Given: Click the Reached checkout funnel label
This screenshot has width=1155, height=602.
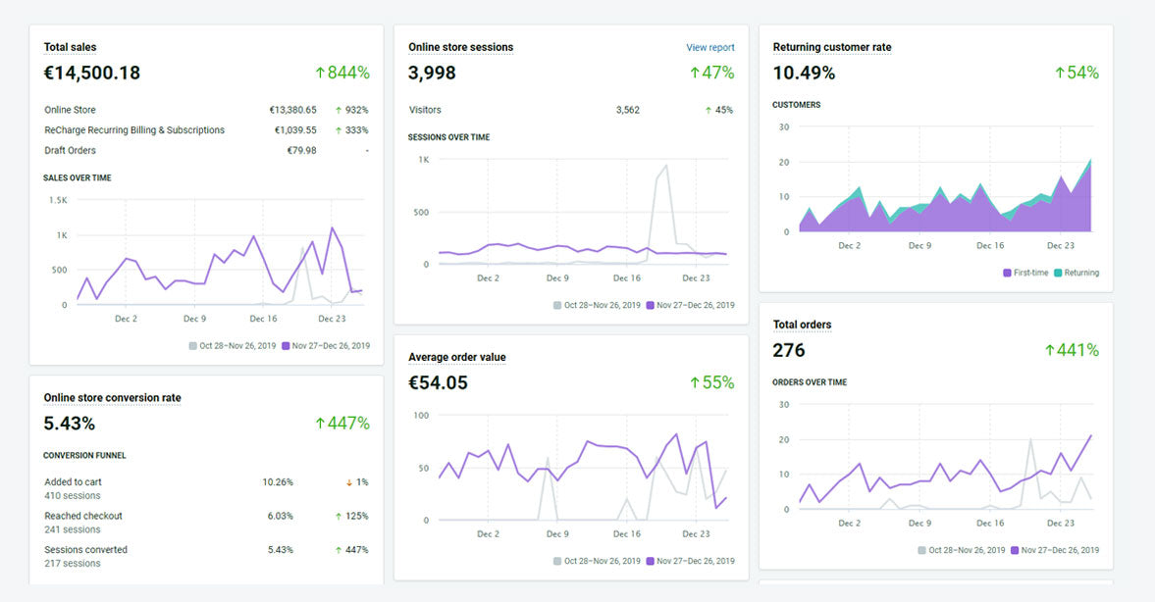Looking at the screenshot, I should [x=83, y=516].
